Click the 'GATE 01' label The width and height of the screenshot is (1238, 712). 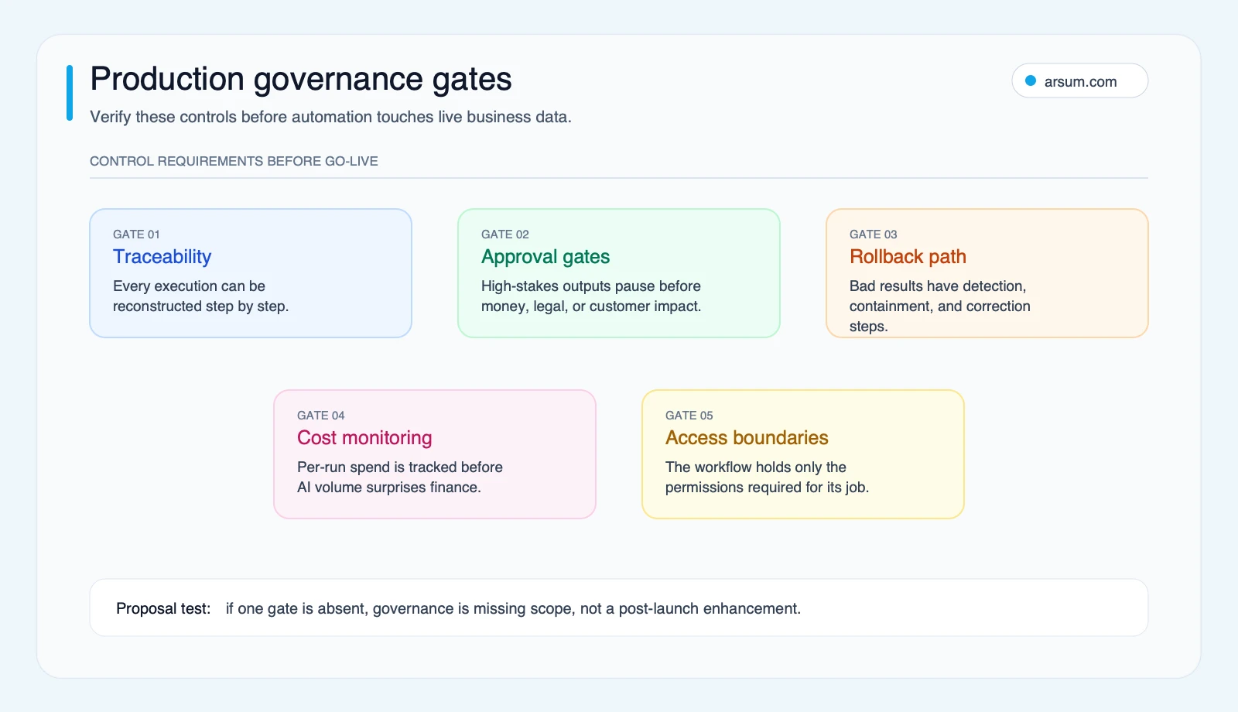(x=136, y=234)
